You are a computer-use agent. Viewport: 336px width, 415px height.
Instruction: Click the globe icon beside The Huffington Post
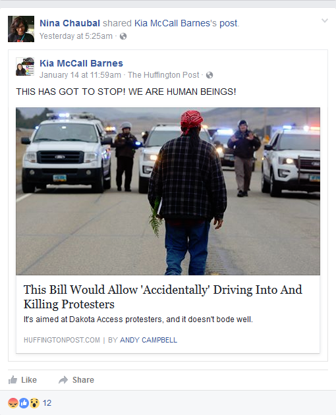(210, 76)
